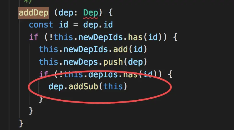
Task: Click the dep parameter in addDep signature
Action: click(x=66, y=13)
